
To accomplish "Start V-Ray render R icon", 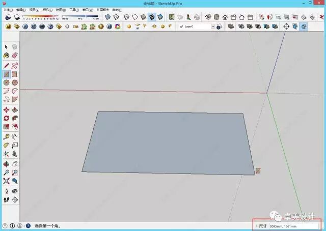I will 25,26.
